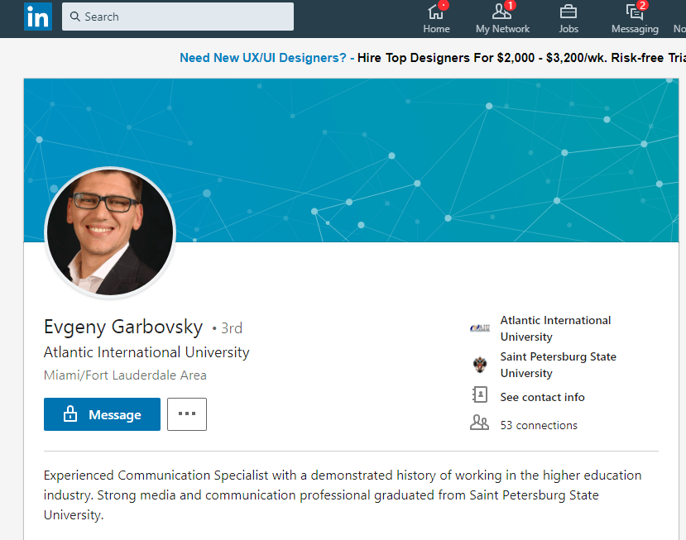Viewport: 686px width, 540px height.
Task: Open Messaging icon in navbar
Action: coord(635,12)
